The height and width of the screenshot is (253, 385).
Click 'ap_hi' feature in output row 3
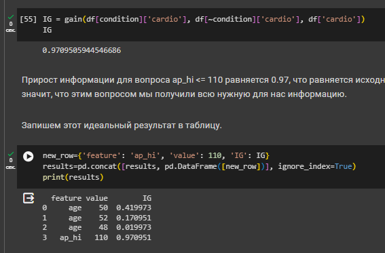71,237
